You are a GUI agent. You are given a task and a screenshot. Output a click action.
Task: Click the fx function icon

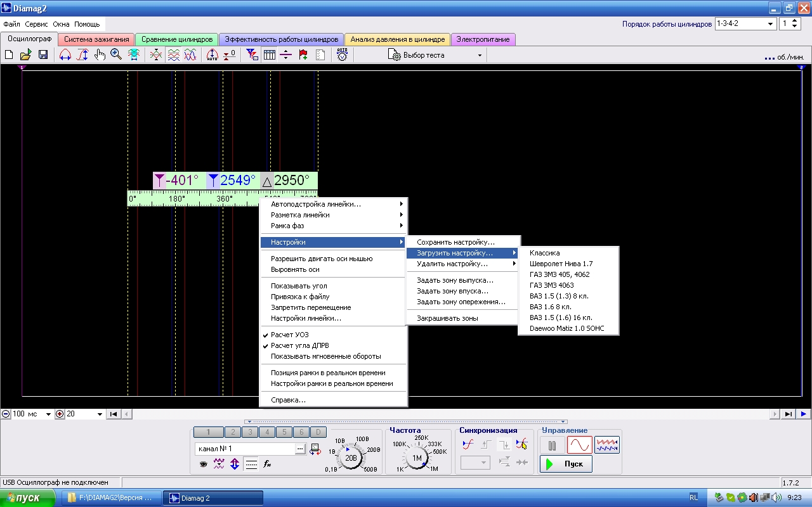[268, 464]
